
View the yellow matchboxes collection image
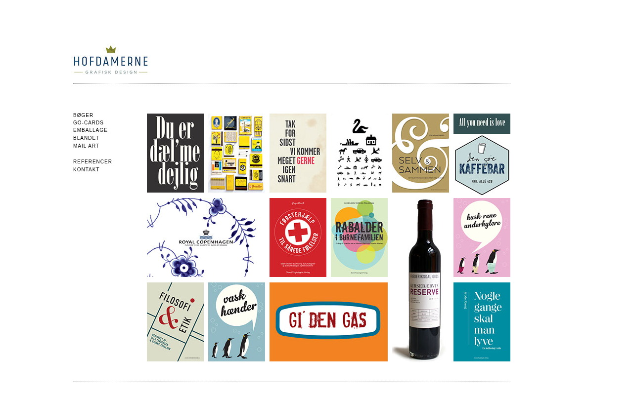(236, 153)
